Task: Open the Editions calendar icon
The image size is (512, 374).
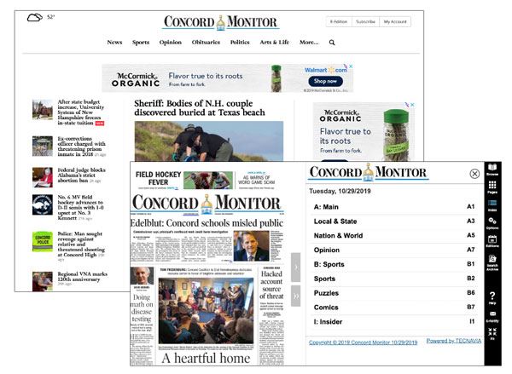Action: 492,241
